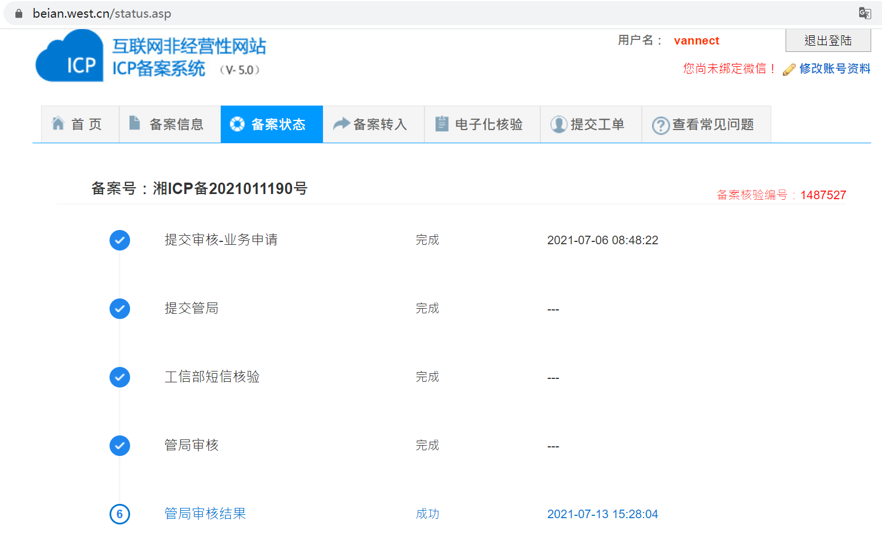Click the browser translate page icon

(x=864, y=13)
